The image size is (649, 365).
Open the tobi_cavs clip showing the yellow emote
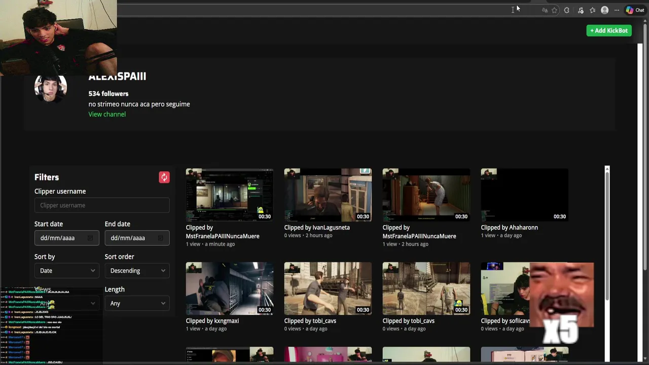tap(426, 288)
